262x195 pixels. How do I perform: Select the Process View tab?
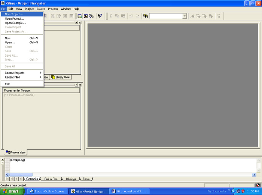[x=16, y=152]
